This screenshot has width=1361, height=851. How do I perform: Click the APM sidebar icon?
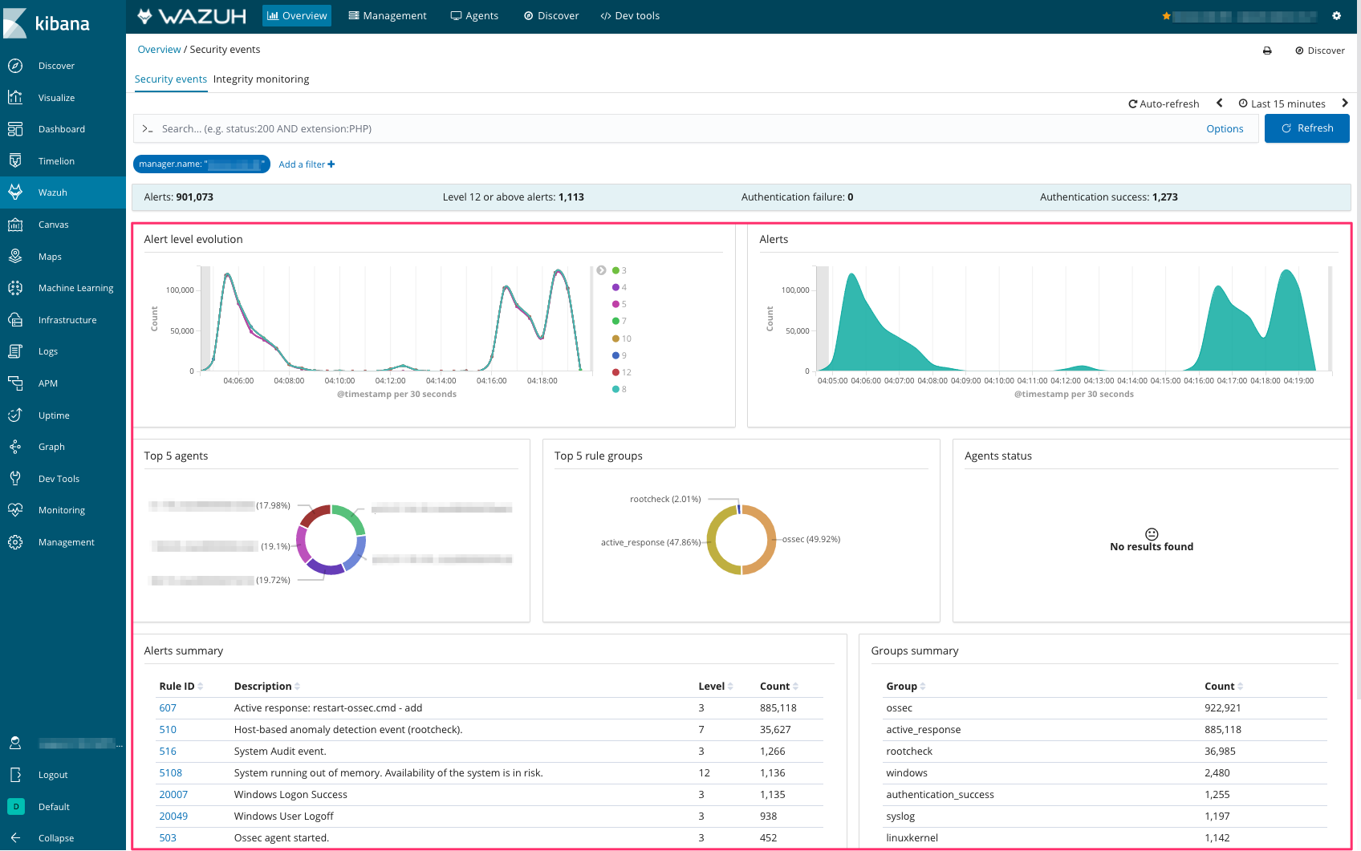coord(15,383)
